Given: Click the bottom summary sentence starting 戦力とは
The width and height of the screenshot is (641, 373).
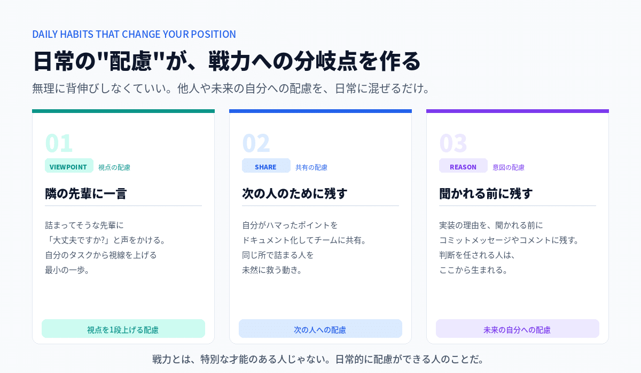Looking at the screenshot, I should [319, 359].
